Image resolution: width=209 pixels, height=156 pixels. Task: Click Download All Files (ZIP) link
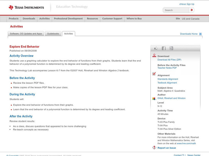(x=169, y=60)
